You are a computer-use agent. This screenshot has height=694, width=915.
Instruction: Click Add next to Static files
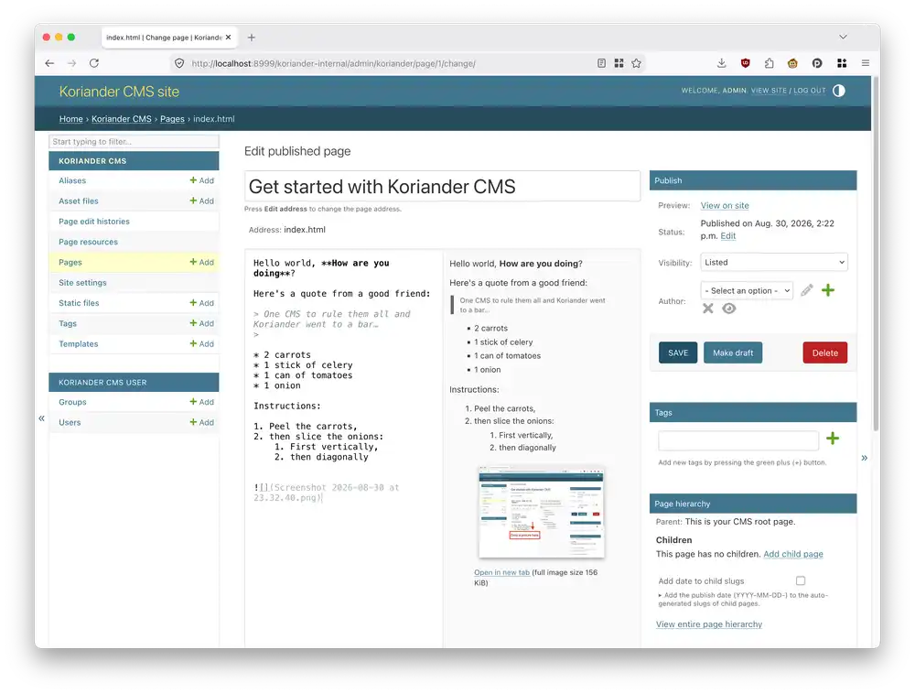(x=202, y=303)
